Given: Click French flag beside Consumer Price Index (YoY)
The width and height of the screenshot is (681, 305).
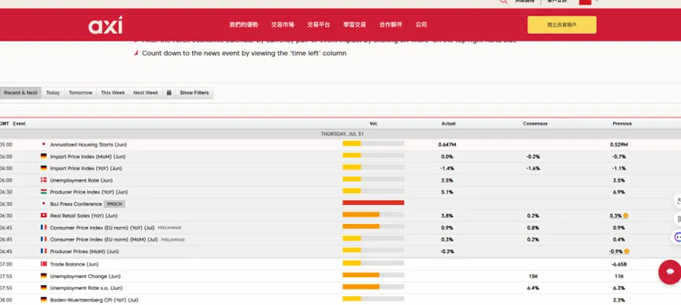Looking at the screenshot, I should click(x=43, y=227).
